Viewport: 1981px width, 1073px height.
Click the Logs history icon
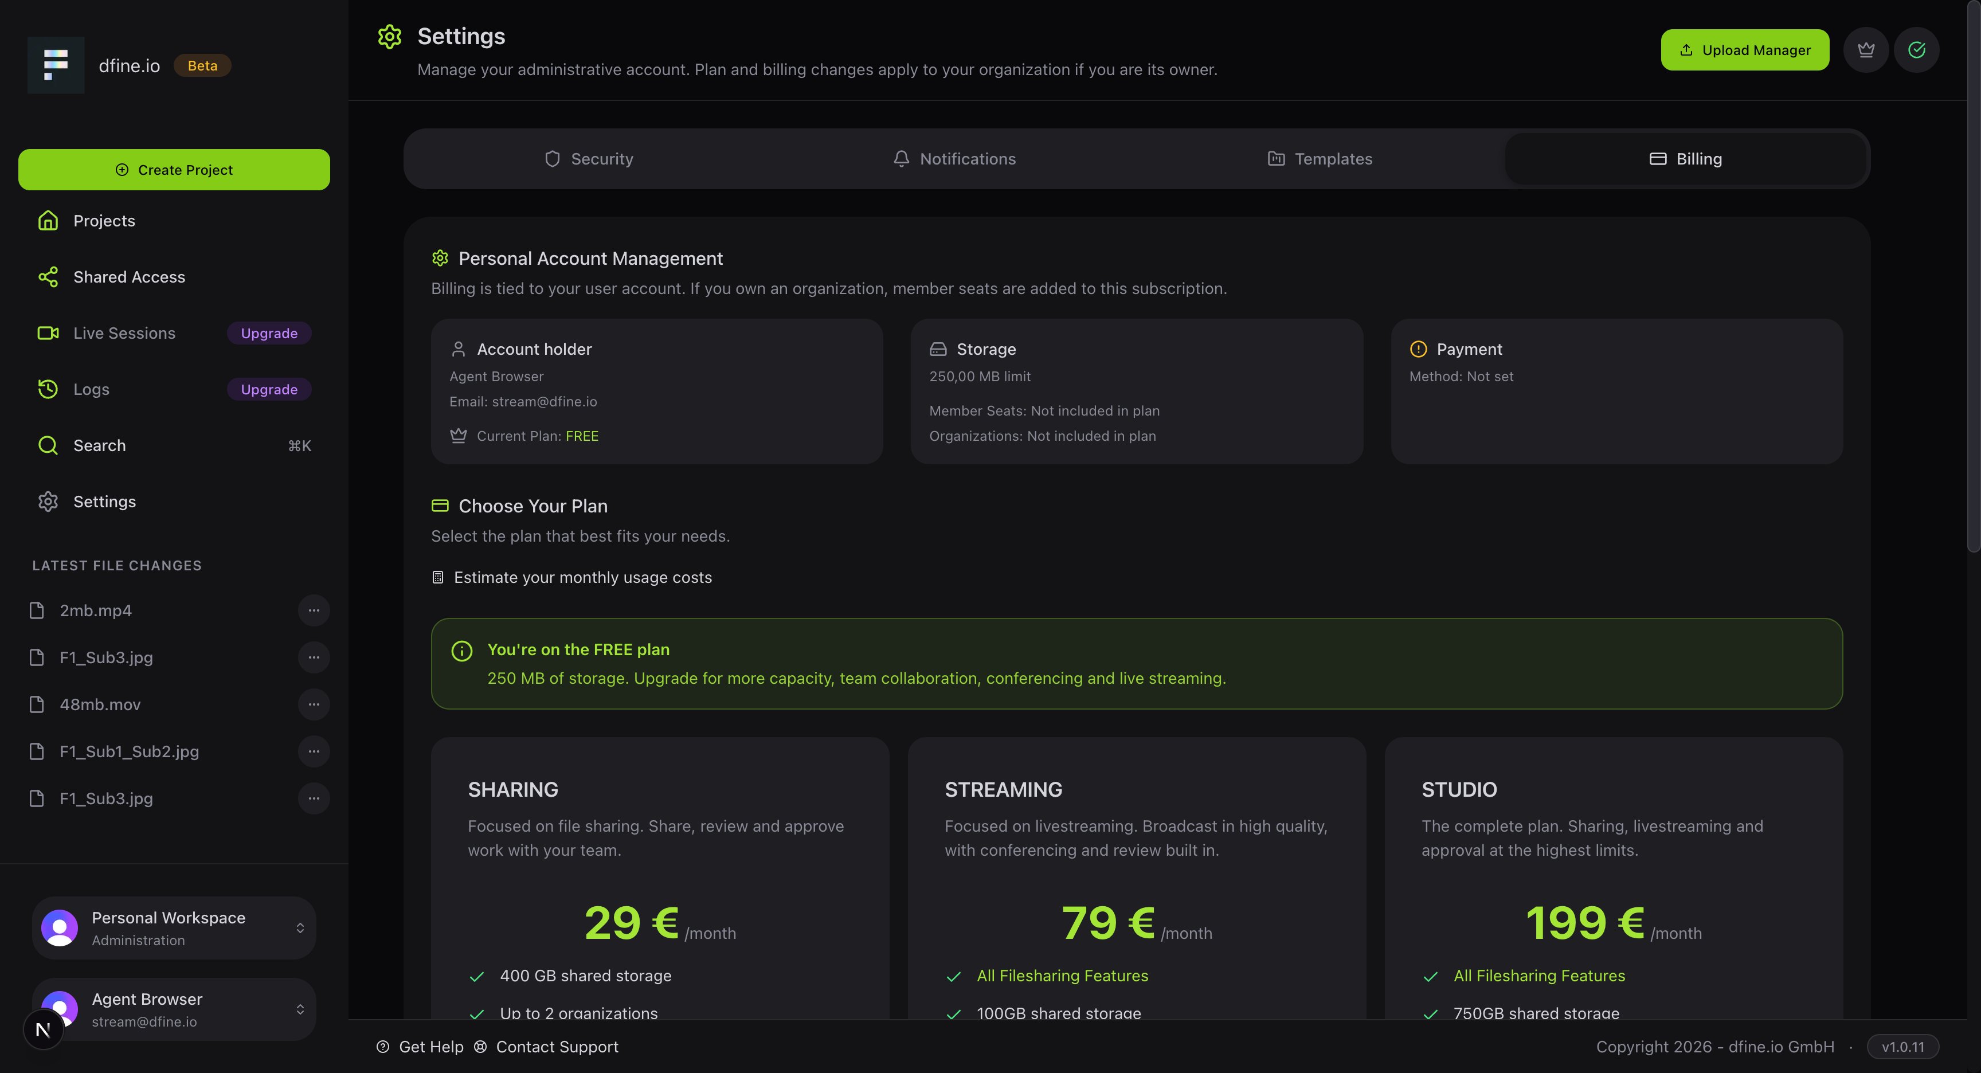(48, 389)
